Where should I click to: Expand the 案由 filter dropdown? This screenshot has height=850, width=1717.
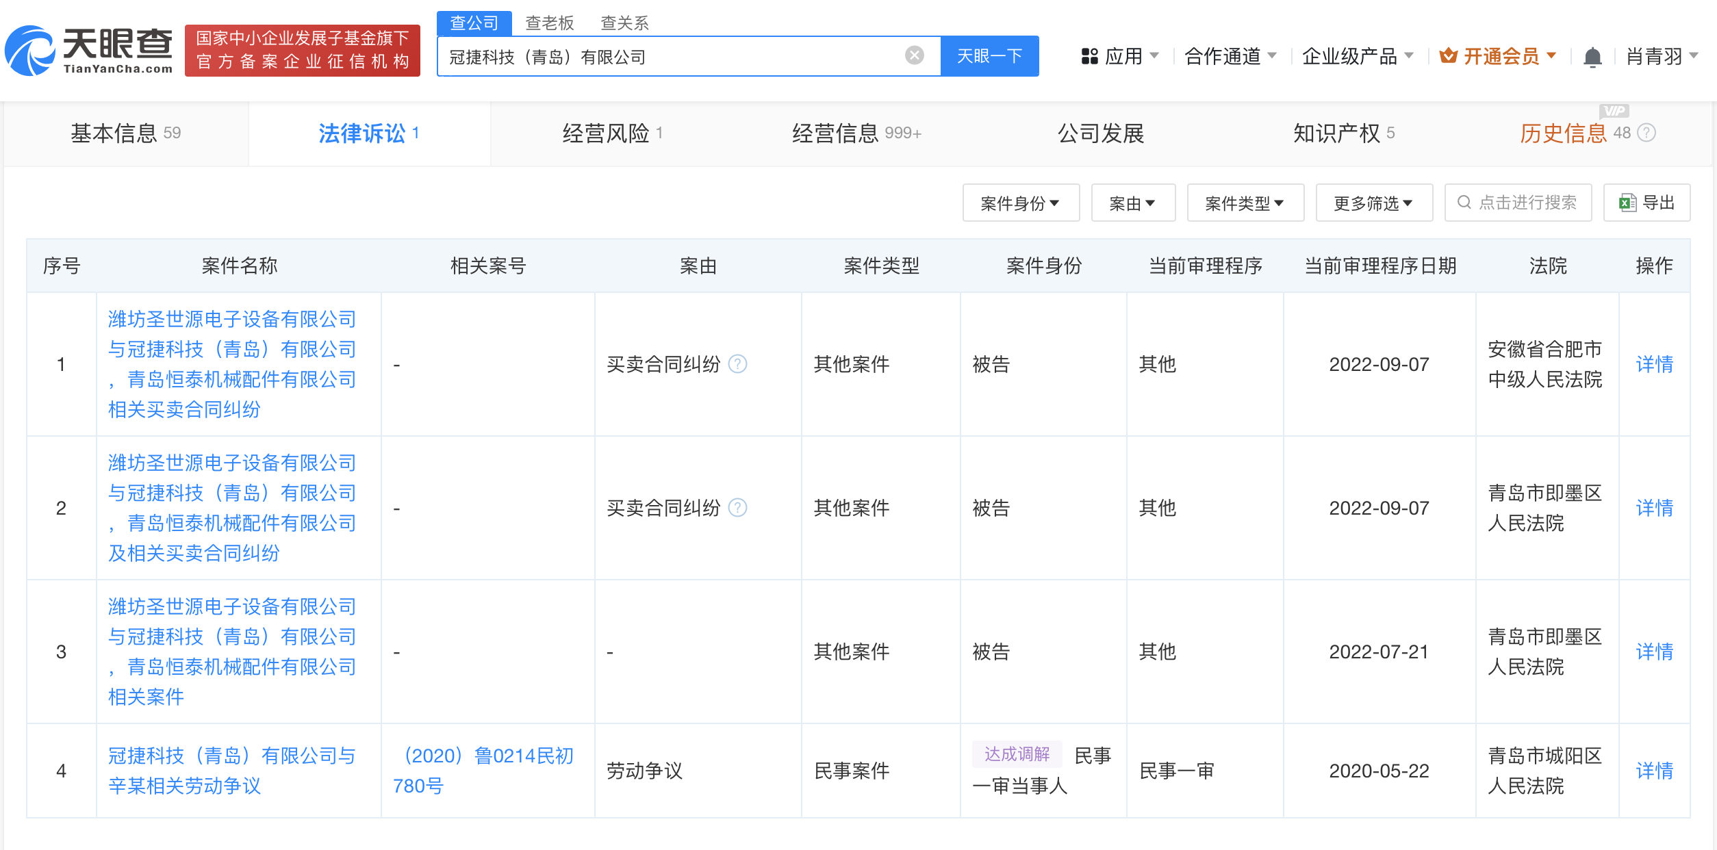pos(1132,203)
